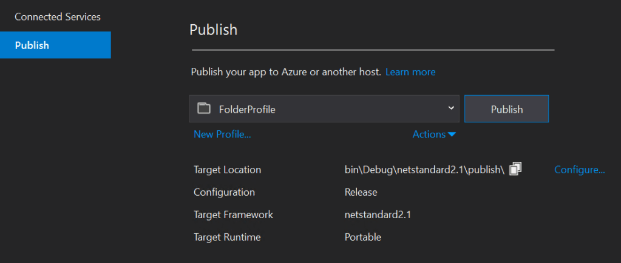Select the Publish tab in the sidebar
Screen dimensions: 621x263
tap(55, 45)
